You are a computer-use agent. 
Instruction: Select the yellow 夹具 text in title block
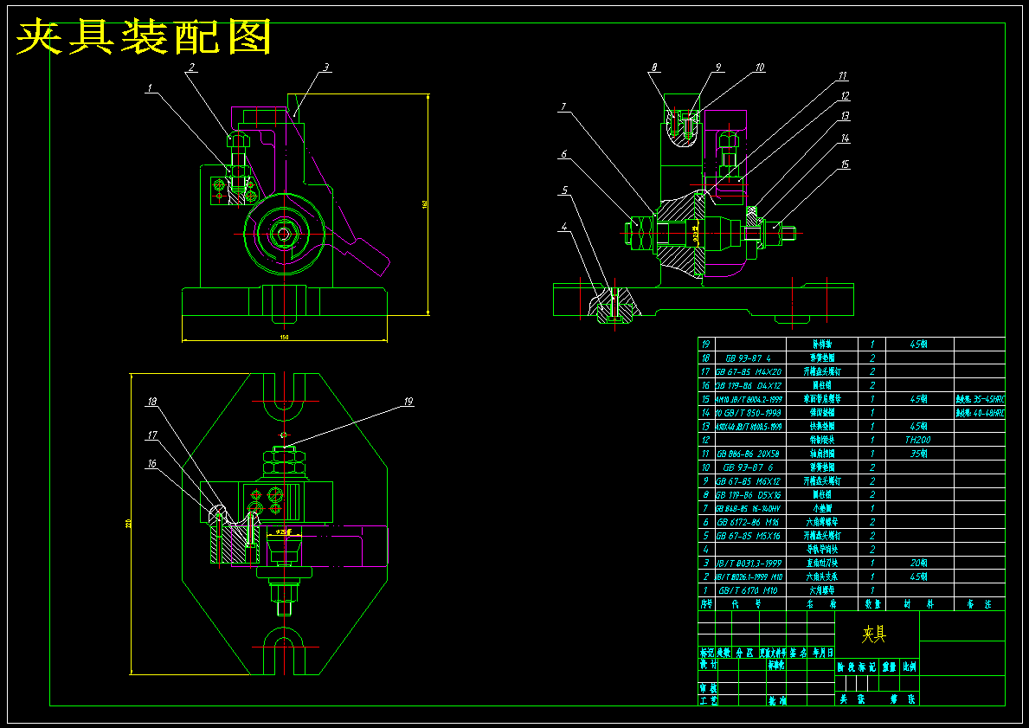pos(874,634)
